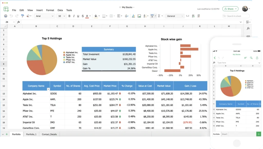Toggle Bold formatting
This screenshot has height=149, width=263.
click(x=69, y=16)
